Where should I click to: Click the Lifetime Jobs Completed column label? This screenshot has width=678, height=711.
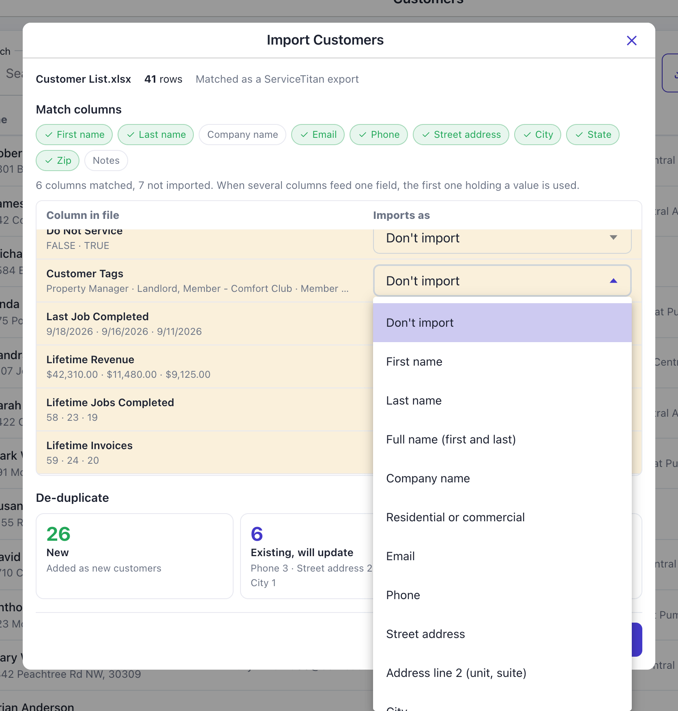coord(110,403)
